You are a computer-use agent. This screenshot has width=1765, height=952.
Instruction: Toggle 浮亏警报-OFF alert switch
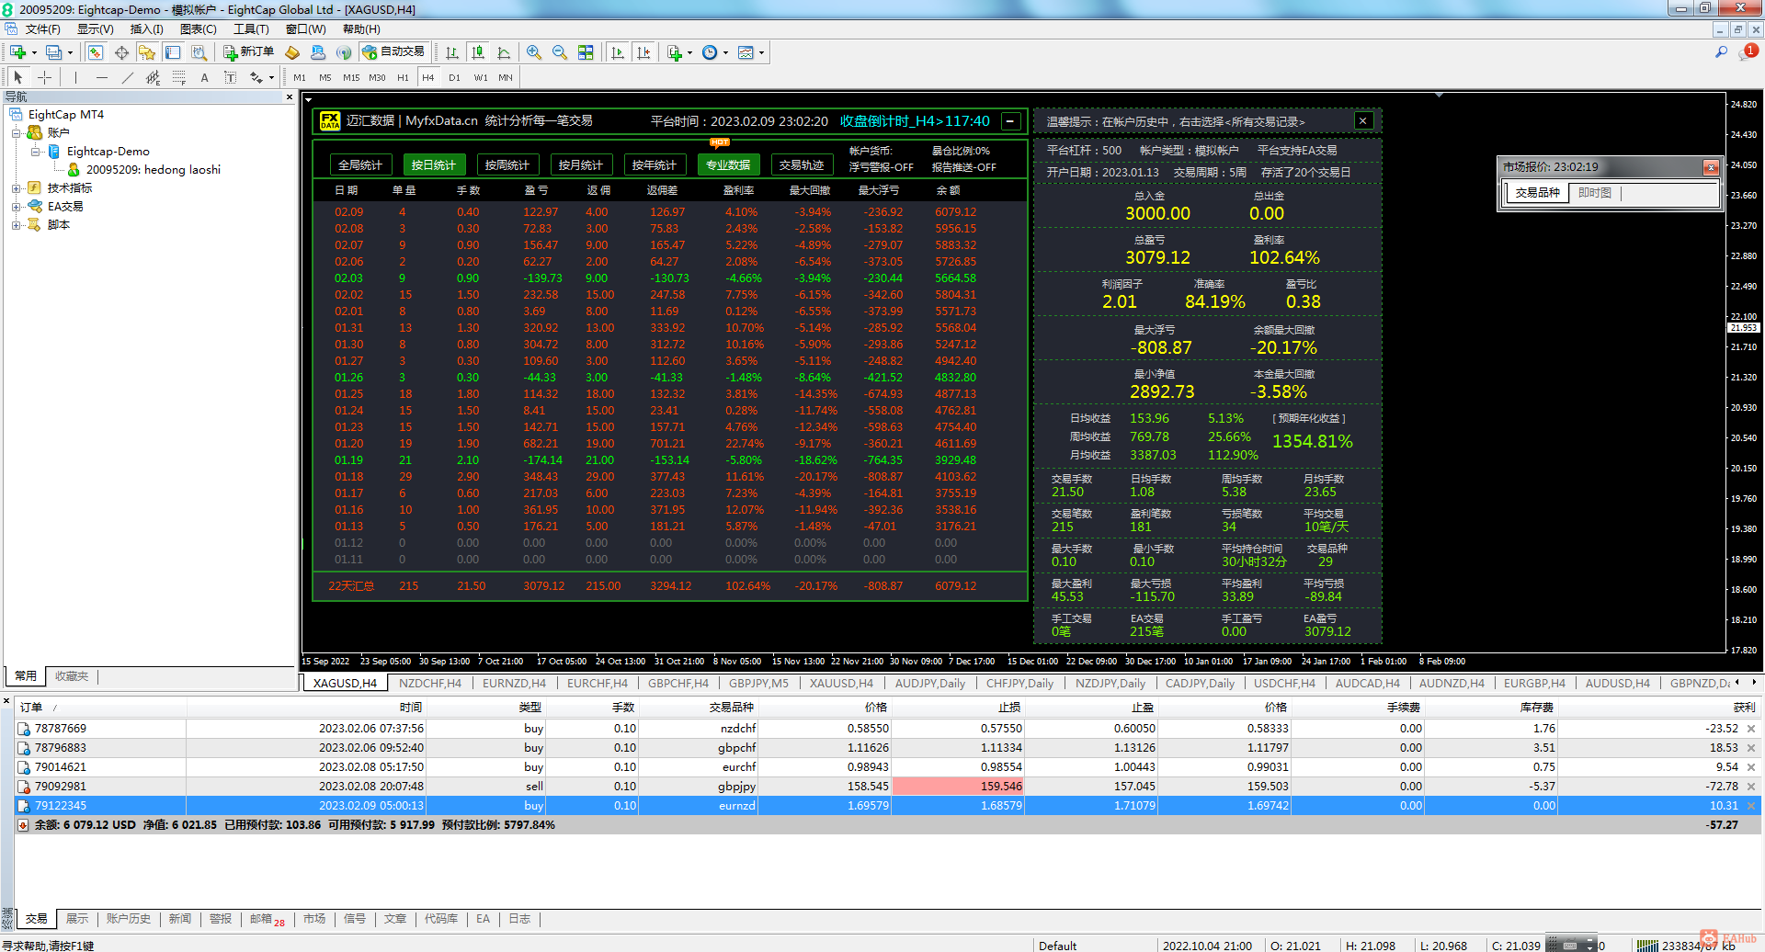[x=881, y=167]
